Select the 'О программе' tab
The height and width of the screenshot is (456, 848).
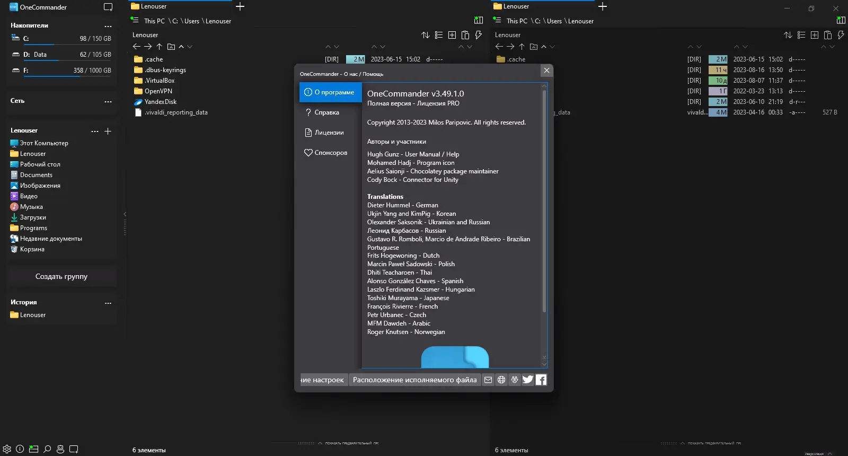[330, 92]
